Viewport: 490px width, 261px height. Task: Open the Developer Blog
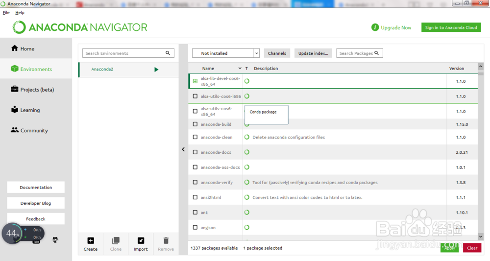(x=36, y=203)
